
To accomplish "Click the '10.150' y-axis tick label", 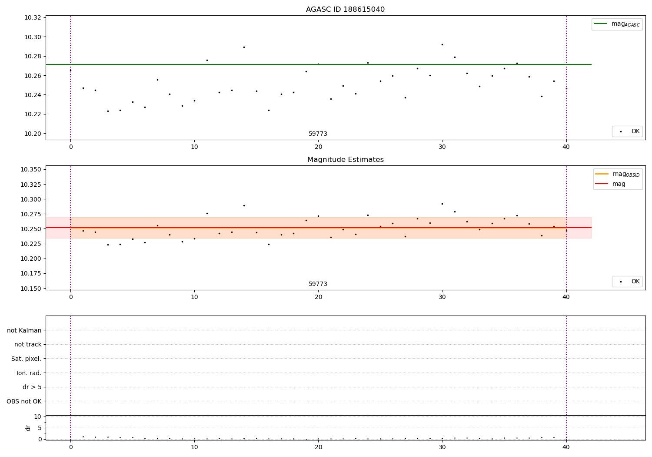I will pyautogui.click(x=31, y=289).
